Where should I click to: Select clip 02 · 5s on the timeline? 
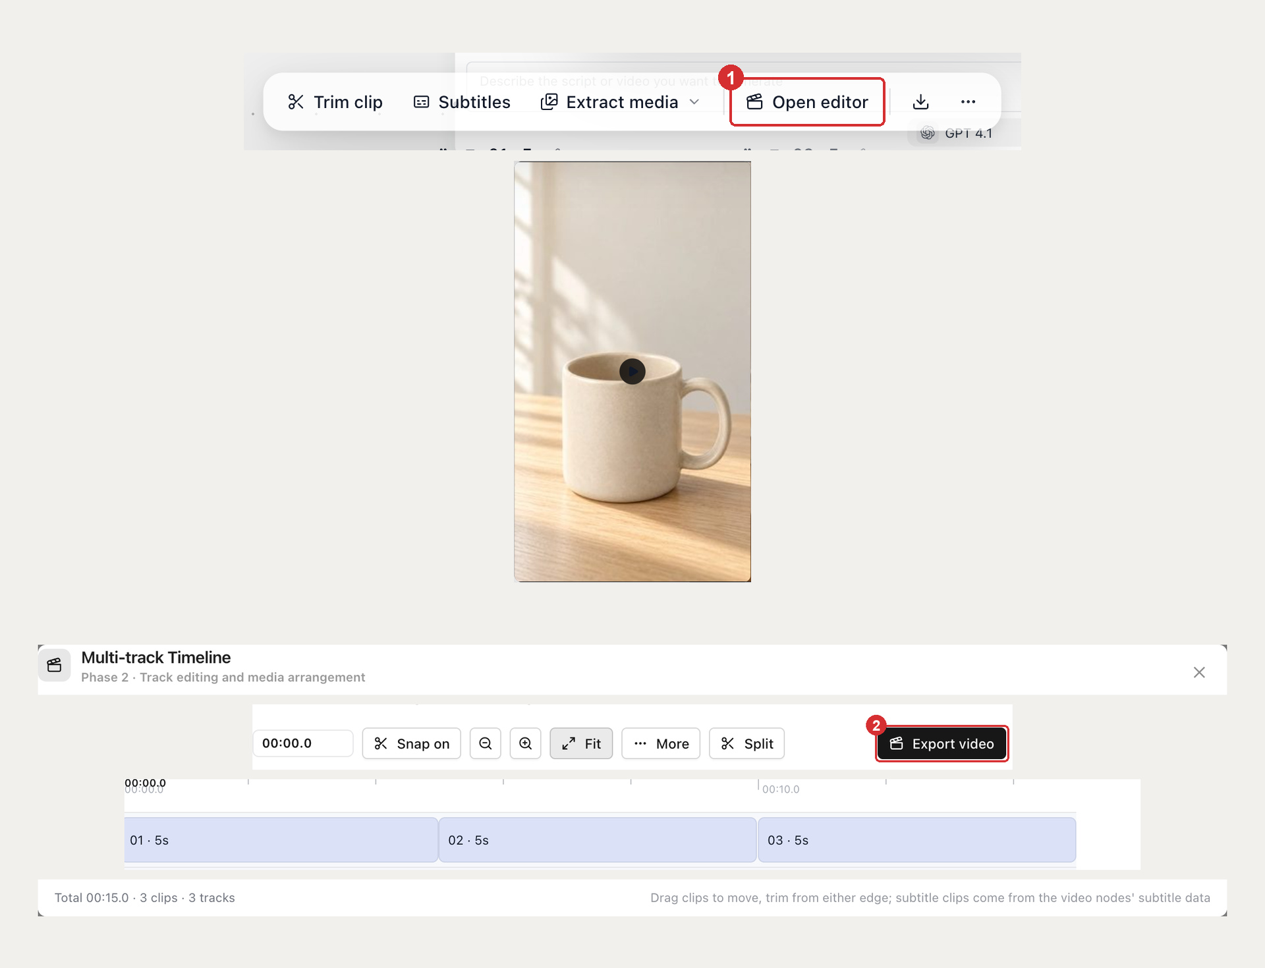(598, 840)
